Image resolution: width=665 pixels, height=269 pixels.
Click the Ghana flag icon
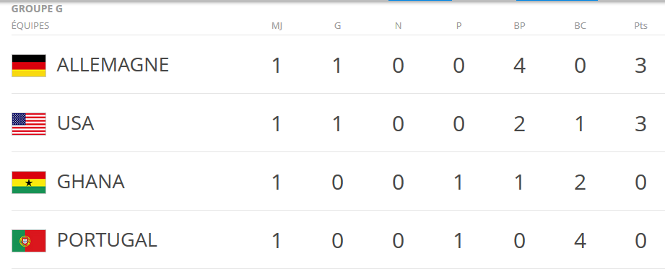[x=28, y=182]
